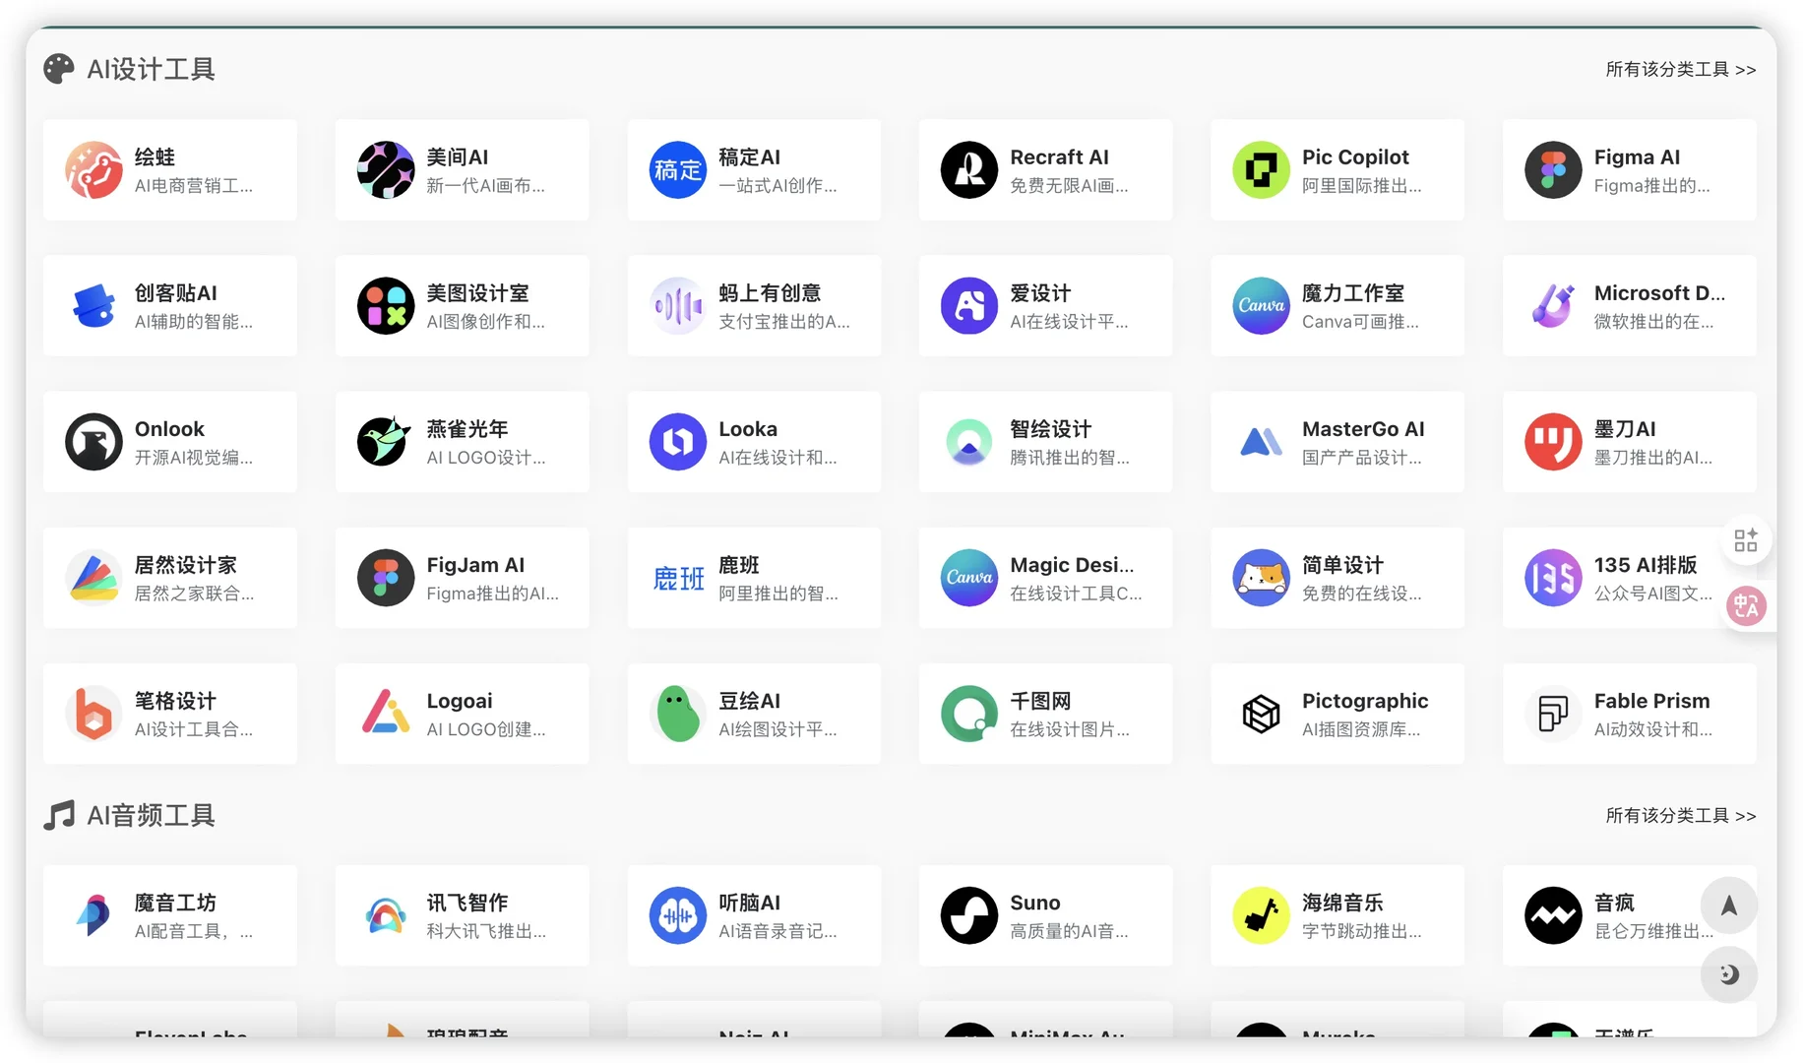
Task: Click the 海绵音乐 yellow icon
Action: (x=1262, y=915)
